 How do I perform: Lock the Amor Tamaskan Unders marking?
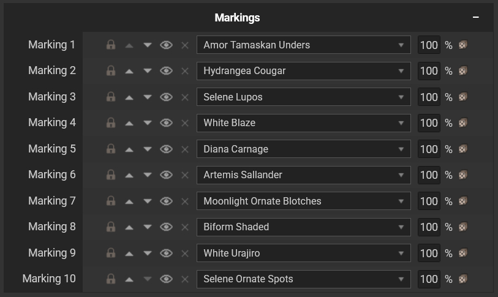(111, 45)
